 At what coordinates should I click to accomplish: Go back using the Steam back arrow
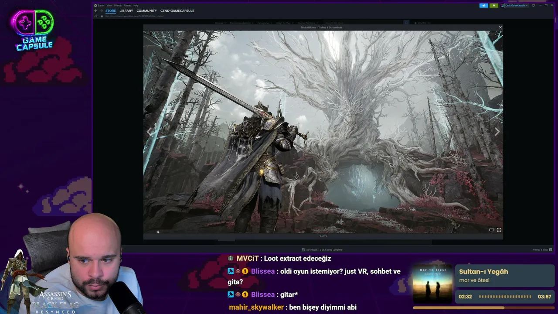coord(96,10)
